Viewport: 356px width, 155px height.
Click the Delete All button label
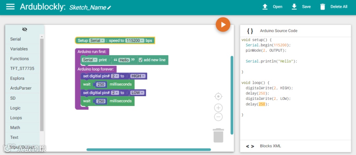(339, 7)
